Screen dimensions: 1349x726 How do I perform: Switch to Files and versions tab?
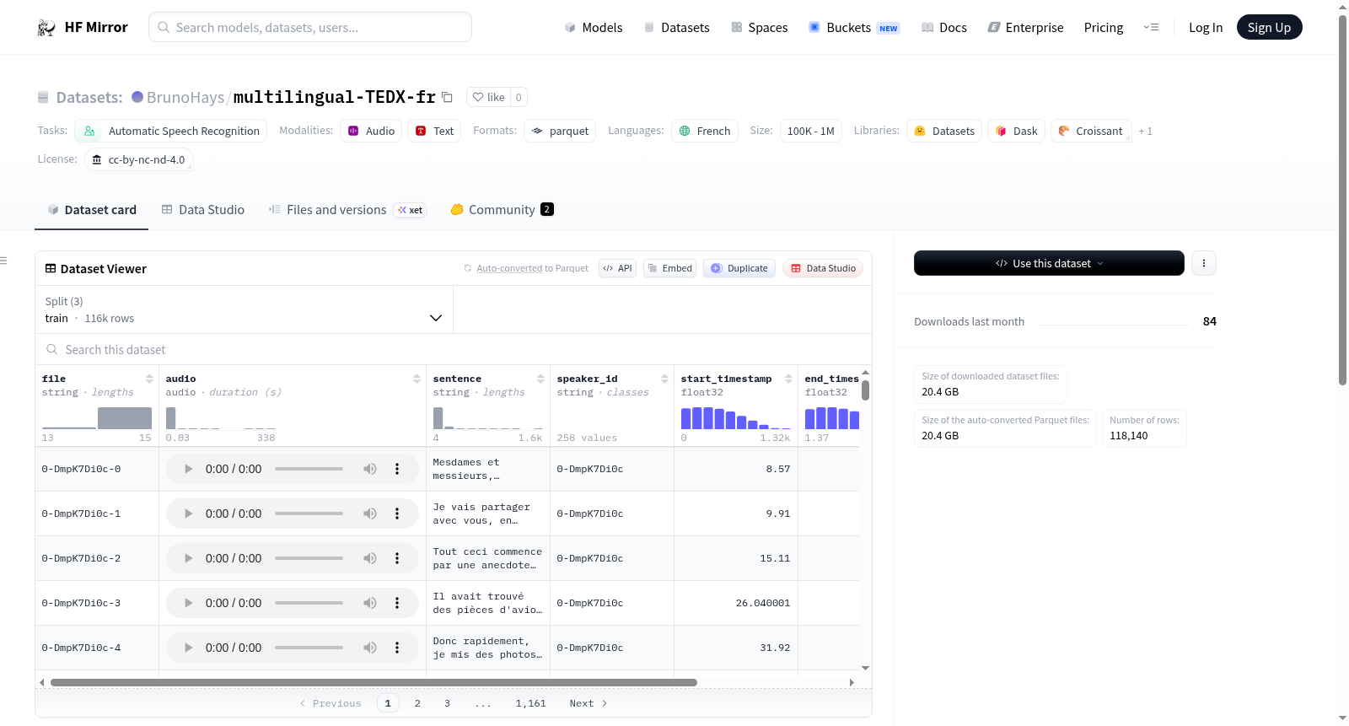[x=347, y=210]
